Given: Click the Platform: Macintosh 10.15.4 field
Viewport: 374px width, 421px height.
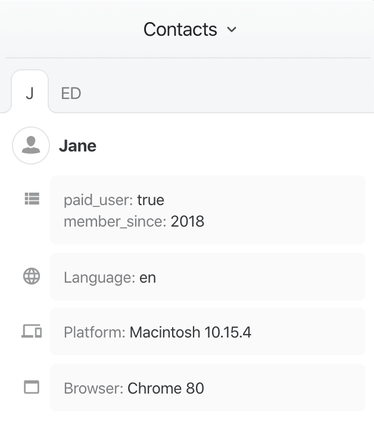Looking at the screenshot, I should (208, 332).
